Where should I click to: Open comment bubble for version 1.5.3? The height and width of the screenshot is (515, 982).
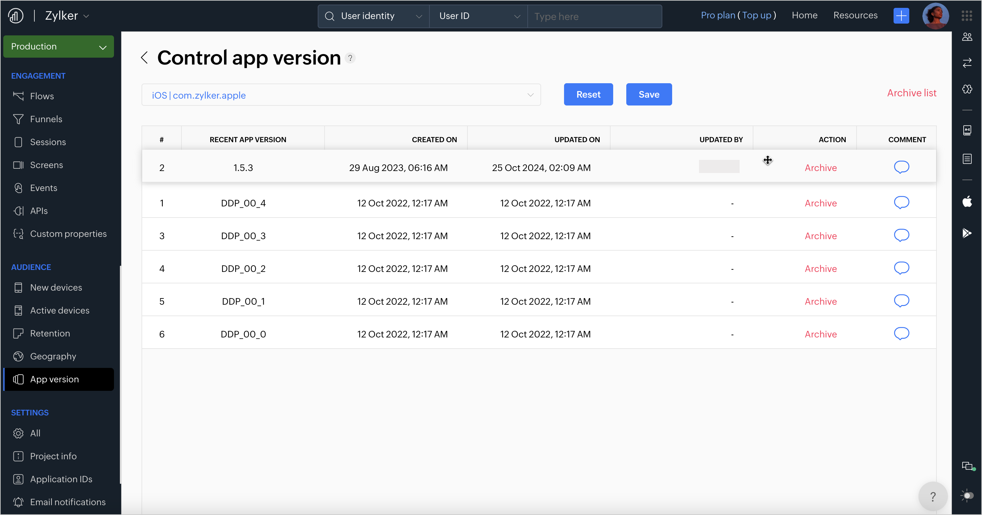click(x=901, y=167)
